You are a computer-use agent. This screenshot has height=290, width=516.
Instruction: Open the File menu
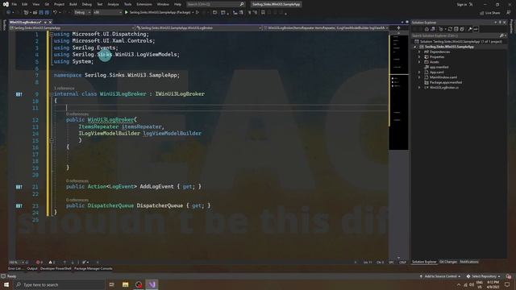point(15,4)
